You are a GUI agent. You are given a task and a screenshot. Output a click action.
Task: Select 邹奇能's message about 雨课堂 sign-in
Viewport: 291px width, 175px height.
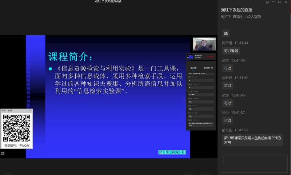(252, 140)
